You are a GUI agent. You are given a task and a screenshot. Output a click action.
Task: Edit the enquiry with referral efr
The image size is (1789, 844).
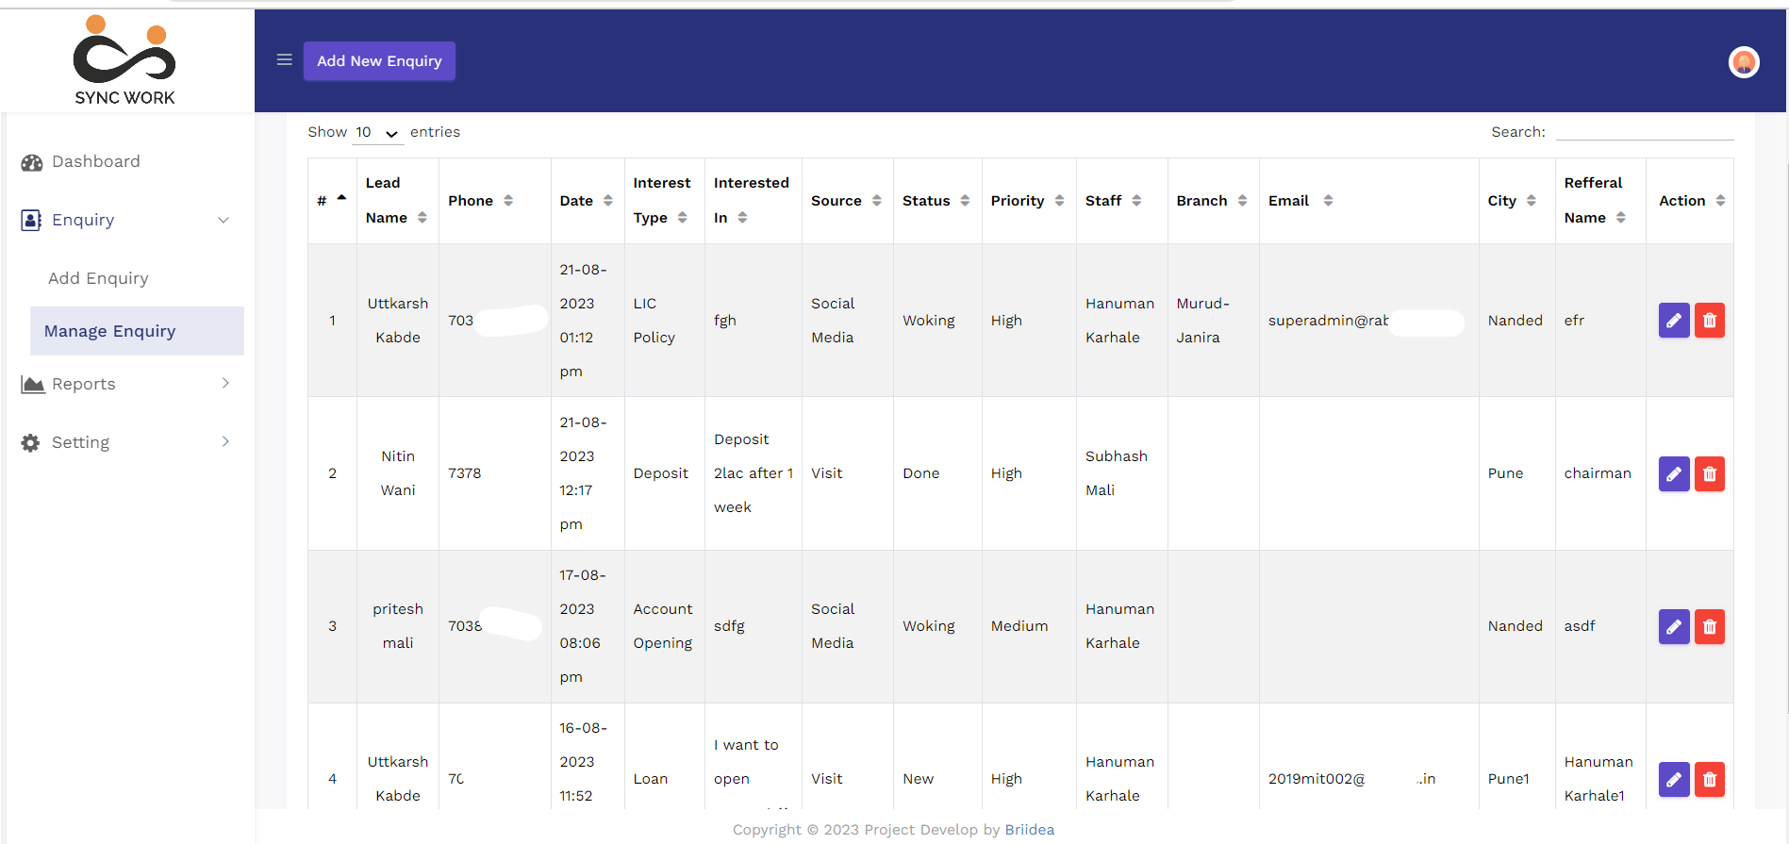pyautogui.click(x=1674, y=321)
